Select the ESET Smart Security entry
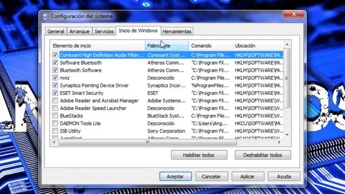Screen dimensions: 345x194 tap(81, 93)
